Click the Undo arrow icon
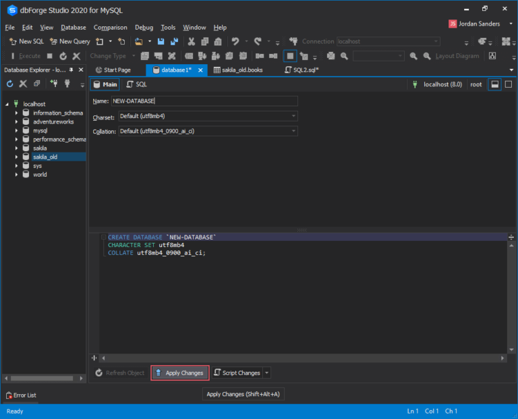Screen dimensions: 518x419 [x=235, y=41]
